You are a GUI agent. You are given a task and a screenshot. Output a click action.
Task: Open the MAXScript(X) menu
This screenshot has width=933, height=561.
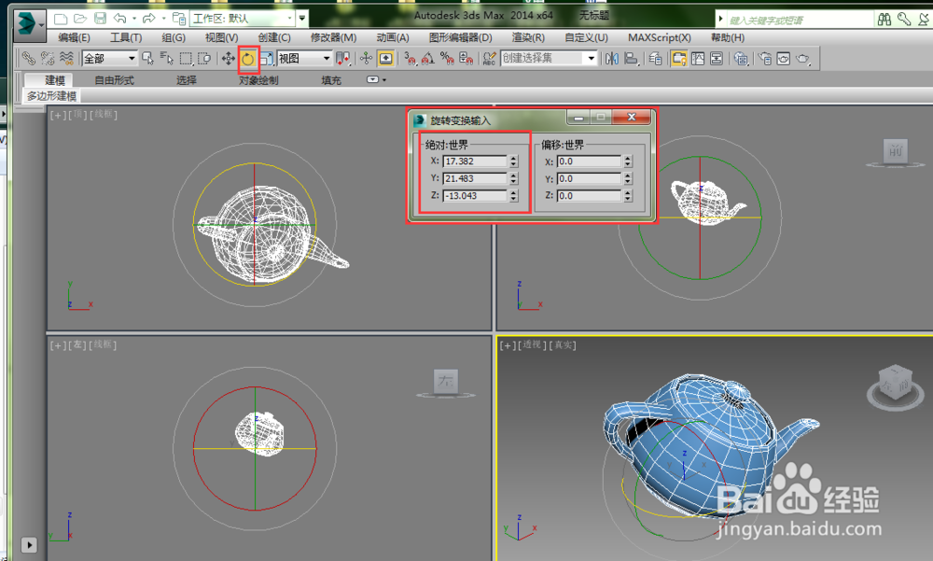pyautogui.click(x=660, y=37)
